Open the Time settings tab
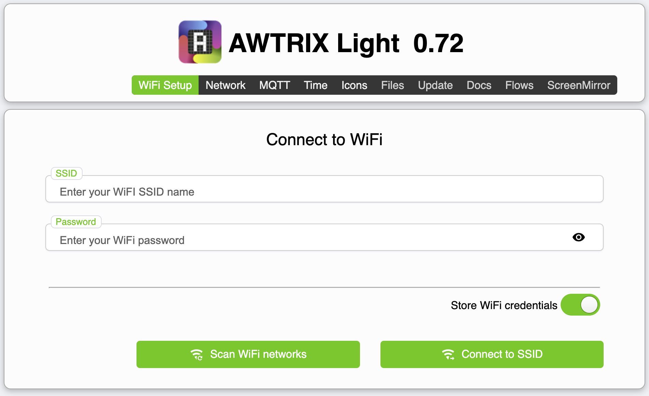 316,85
